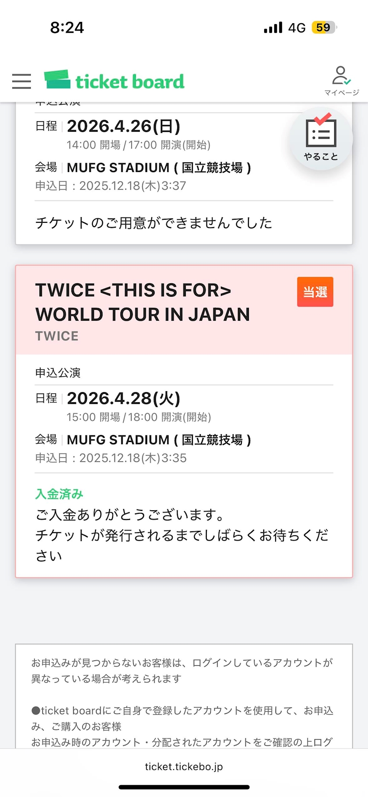The image size is (368, 797).
Task: Tap the 2026.4.28(火) performance date
Action: (x=124, y=398)
